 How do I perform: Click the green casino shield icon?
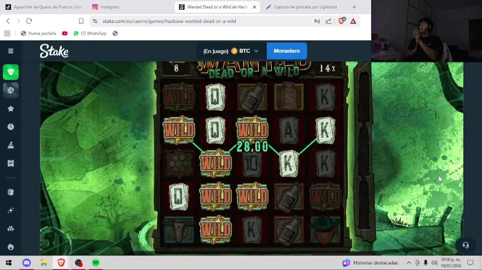point(11,72)
